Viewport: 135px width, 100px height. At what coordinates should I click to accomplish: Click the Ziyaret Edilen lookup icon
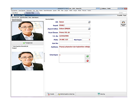click(89, 29)
